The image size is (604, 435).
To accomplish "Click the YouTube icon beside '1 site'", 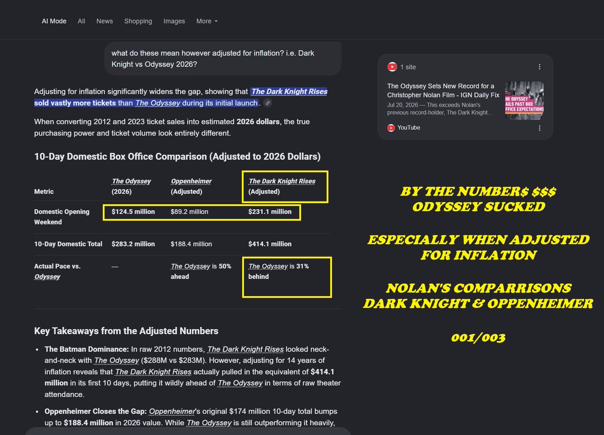I will (x=392, y=67).
